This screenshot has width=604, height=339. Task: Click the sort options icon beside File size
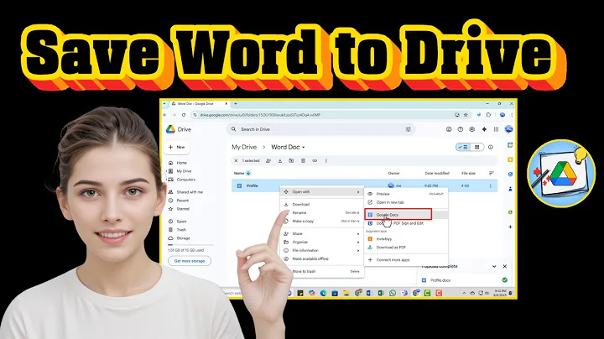(x=491, y=174)
